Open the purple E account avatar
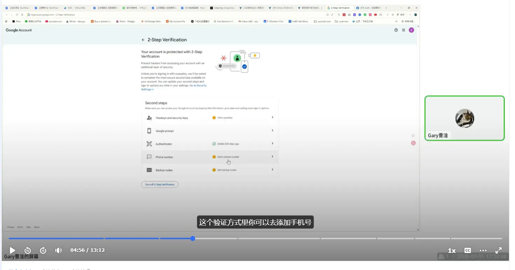 point(411,30)
